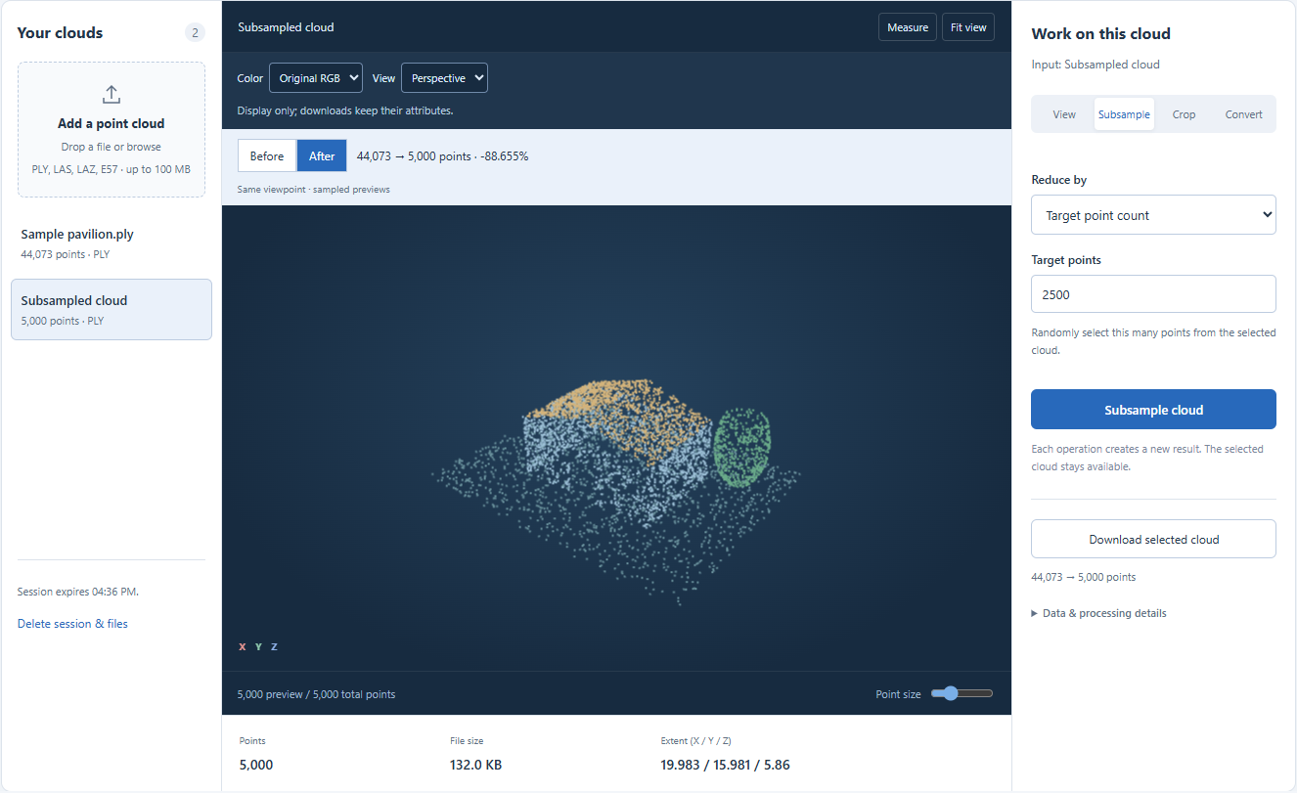Screen dimensions: 1297x793
Task: Click the "Session expires 04:36 PM." text
Action: (78, 592)
